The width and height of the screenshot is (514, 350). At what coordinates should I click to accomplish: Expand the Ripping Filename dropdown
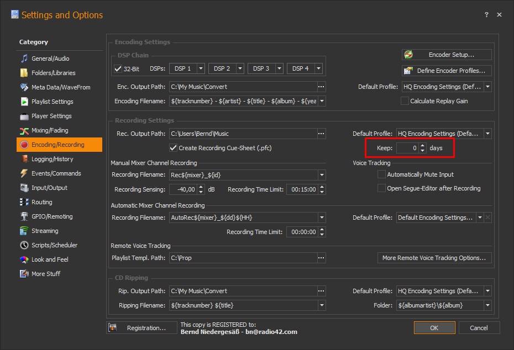point(322,305)
